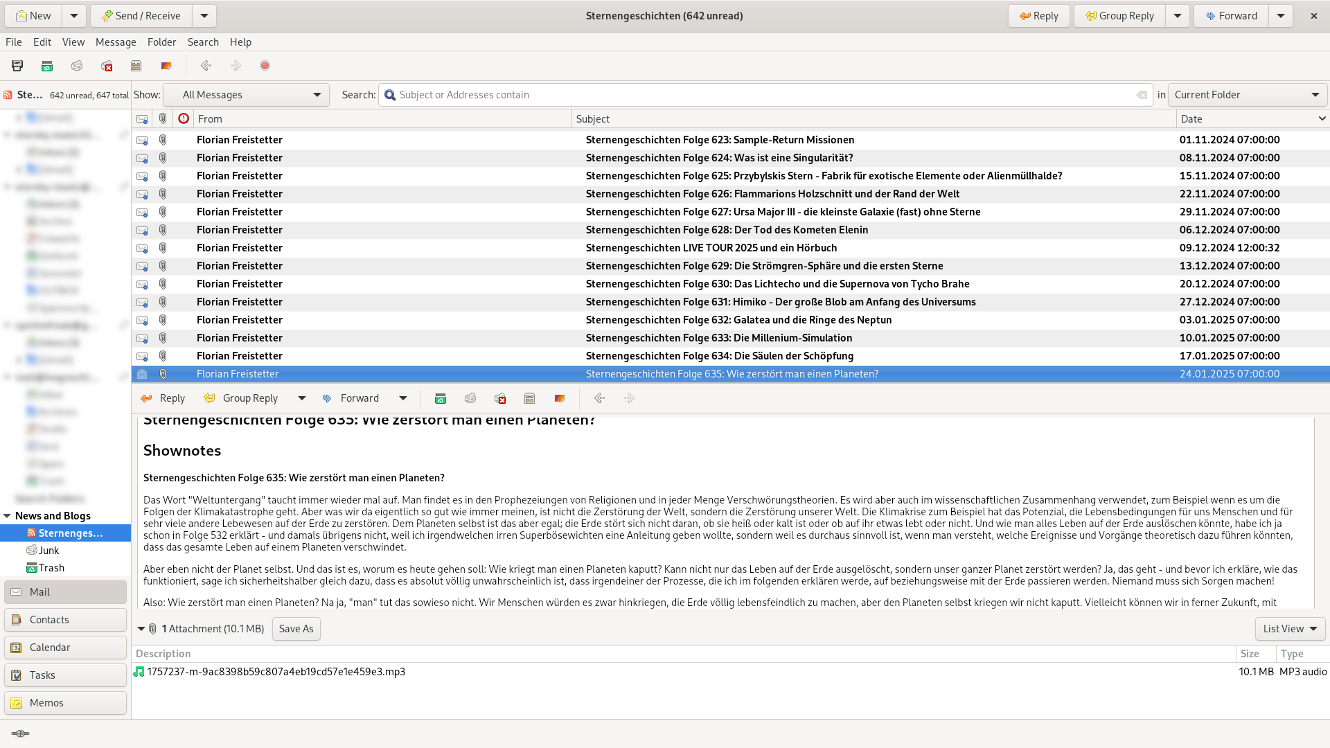Toggle the online status icon in status bar
Viewport: 1330px width, 748px height.
20,733
